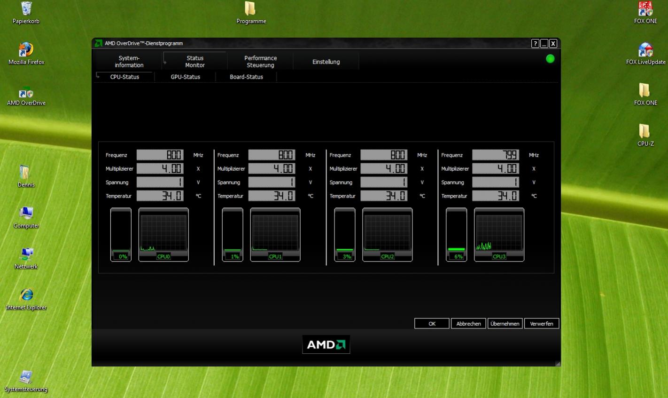Go to the Einstellung tab
Image resolution: width=668 pixels, height=398 pixels.
(x=326, y=62)
